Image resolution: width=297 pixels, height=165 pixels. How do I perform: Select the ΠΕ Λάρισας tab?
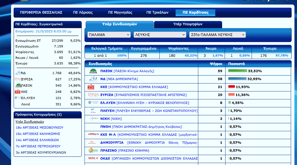tap(83, 13)
